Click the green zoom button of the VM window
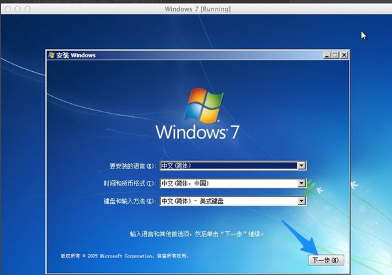The height and width of the screenshot is (275, 392). click(27, 9)
